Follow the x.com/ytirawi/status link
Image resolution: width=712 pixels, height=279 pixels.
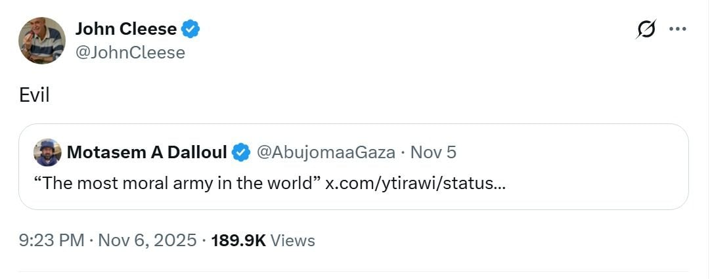tap(415, 182)
